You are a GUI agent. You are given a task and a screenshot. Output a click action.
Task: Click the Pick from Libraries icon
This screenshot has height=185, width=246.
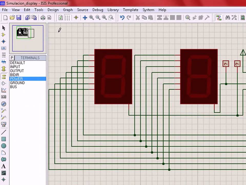(188, 17)
